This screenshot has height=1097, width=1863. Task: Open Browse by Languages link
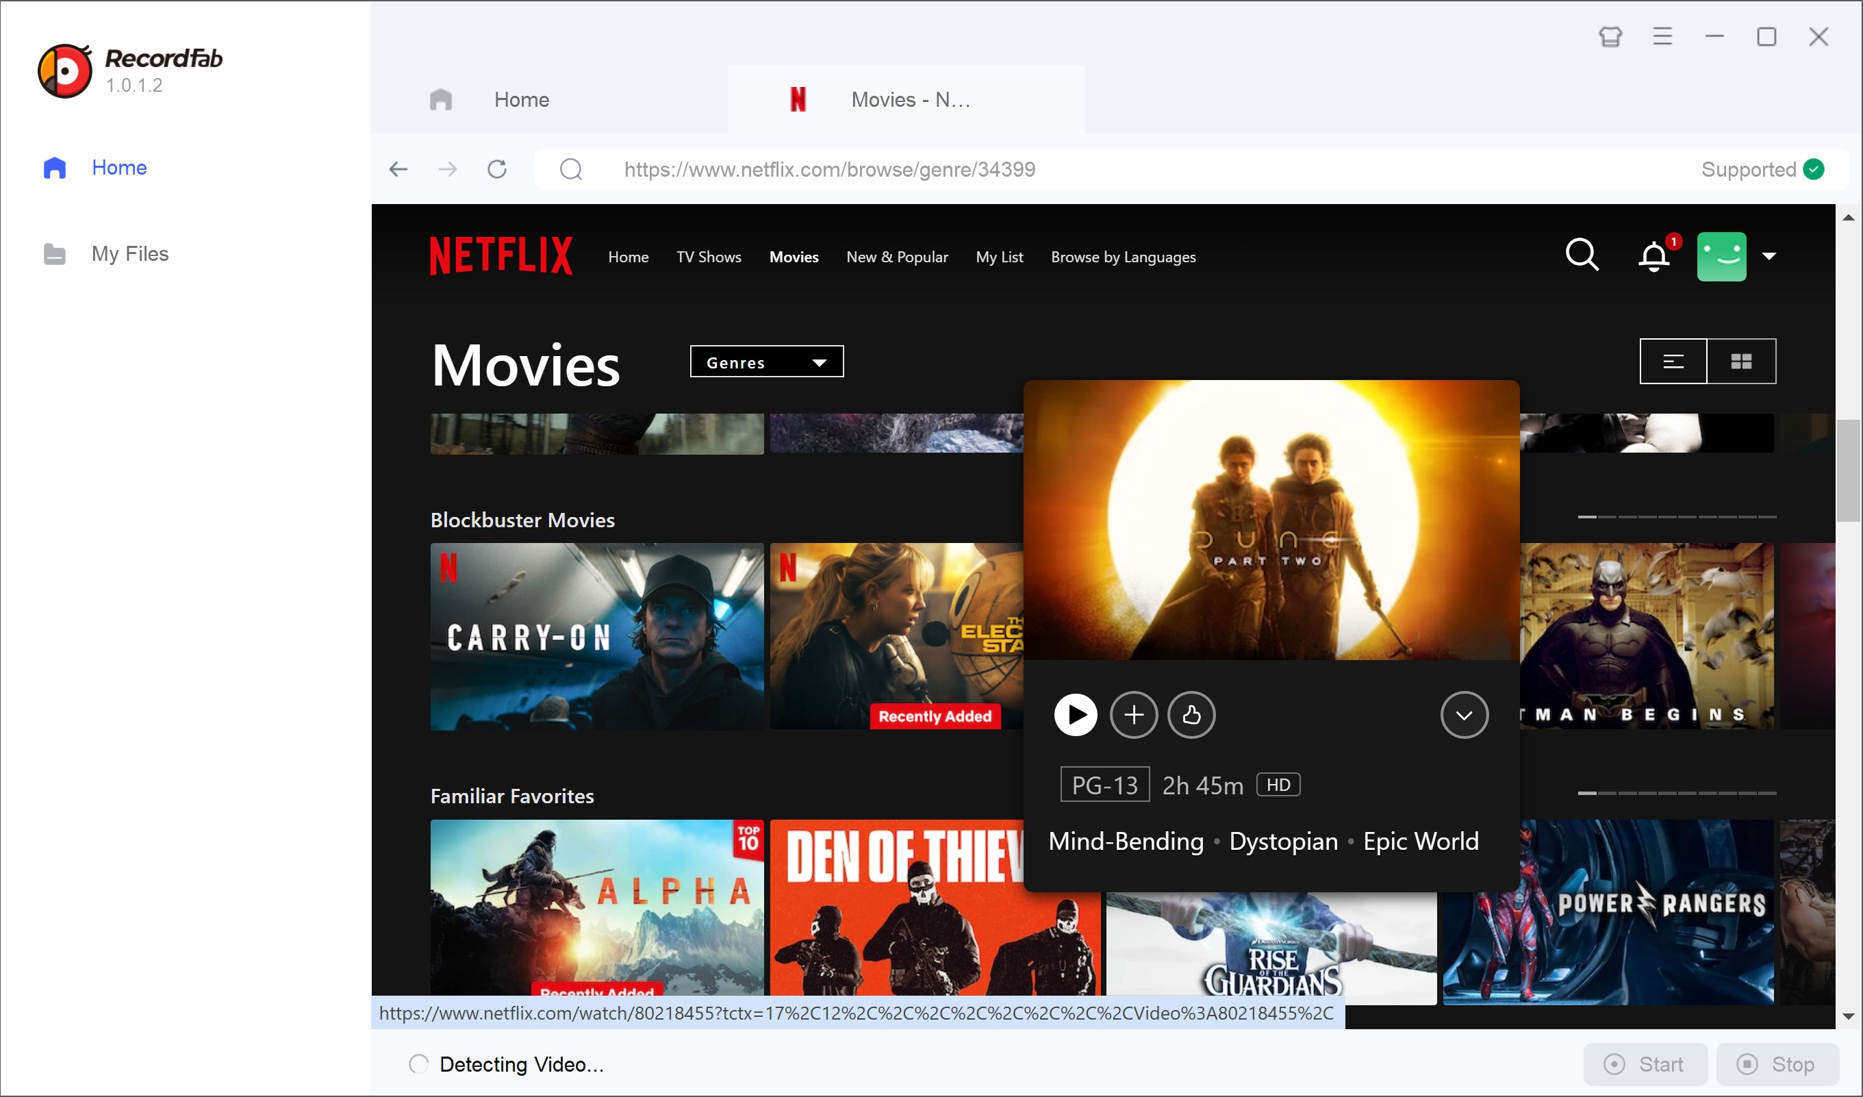point(1123,257)
